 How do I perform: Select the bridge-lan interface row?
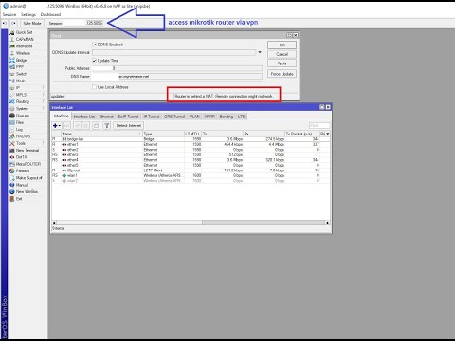point(191,139)
